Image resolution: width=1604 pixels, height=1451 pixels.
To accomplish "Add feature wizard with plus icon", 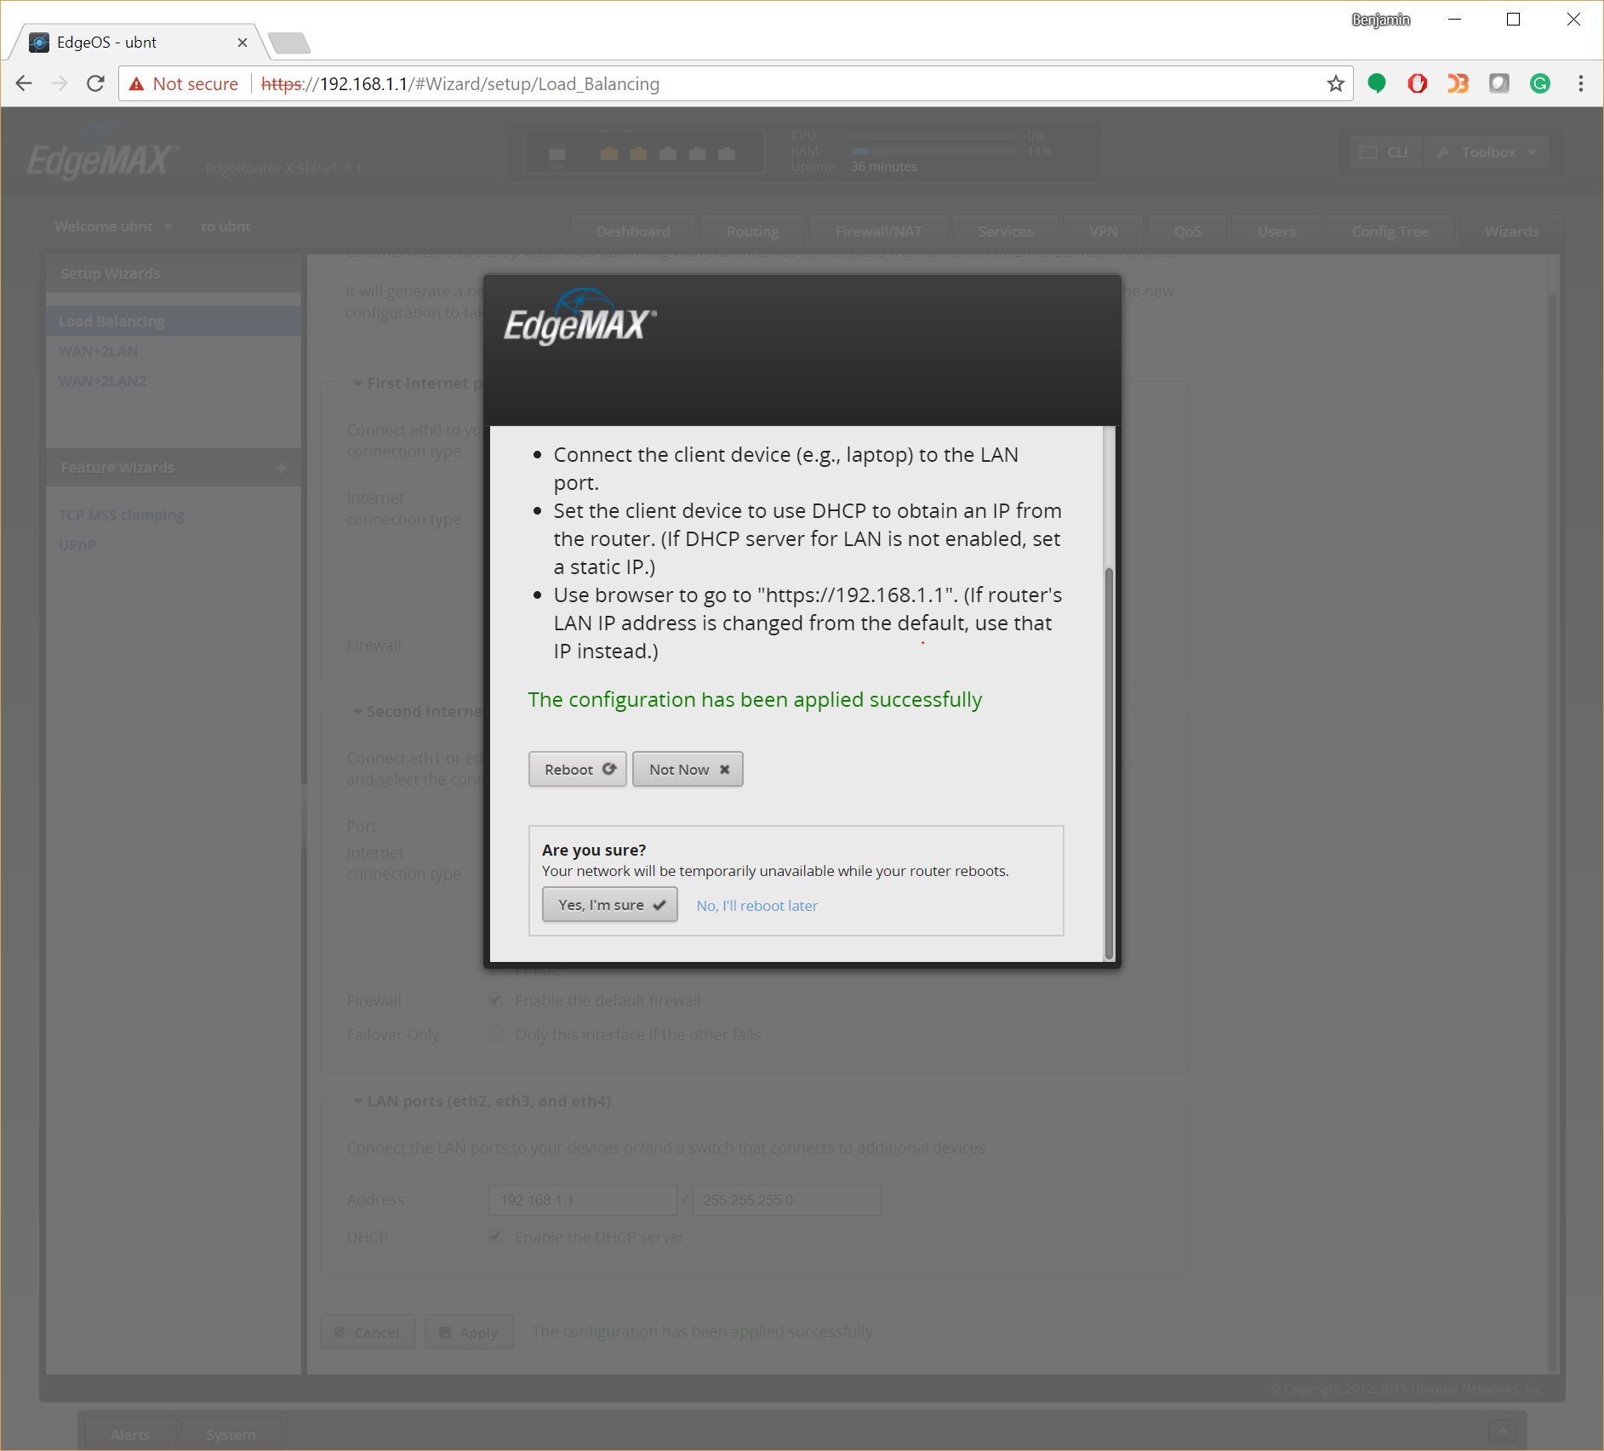I will (x=282, y=468).
